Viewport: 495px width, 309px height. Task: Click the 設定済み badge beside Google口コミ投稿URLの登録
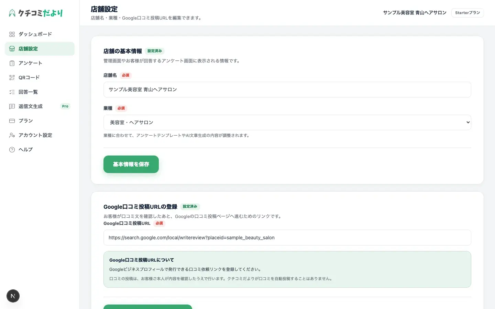[x=190, y=207]
